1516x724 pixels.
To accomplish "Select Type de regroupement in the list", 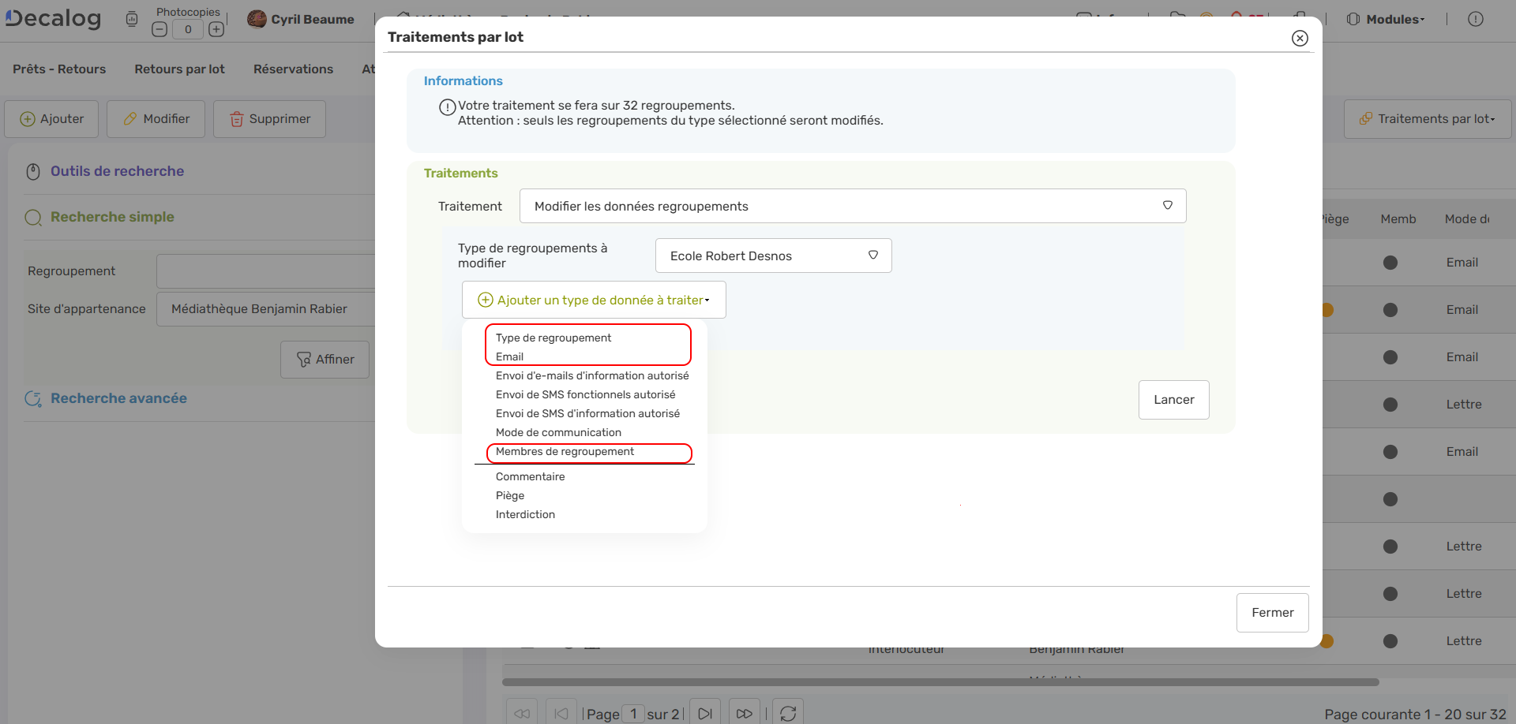I will pyautogui.click(x=553, y=338).
